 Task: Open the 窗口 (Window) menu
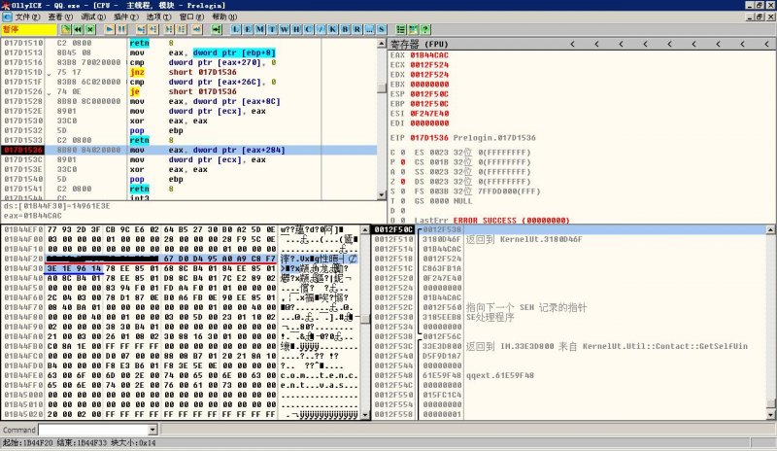(191, 17)
